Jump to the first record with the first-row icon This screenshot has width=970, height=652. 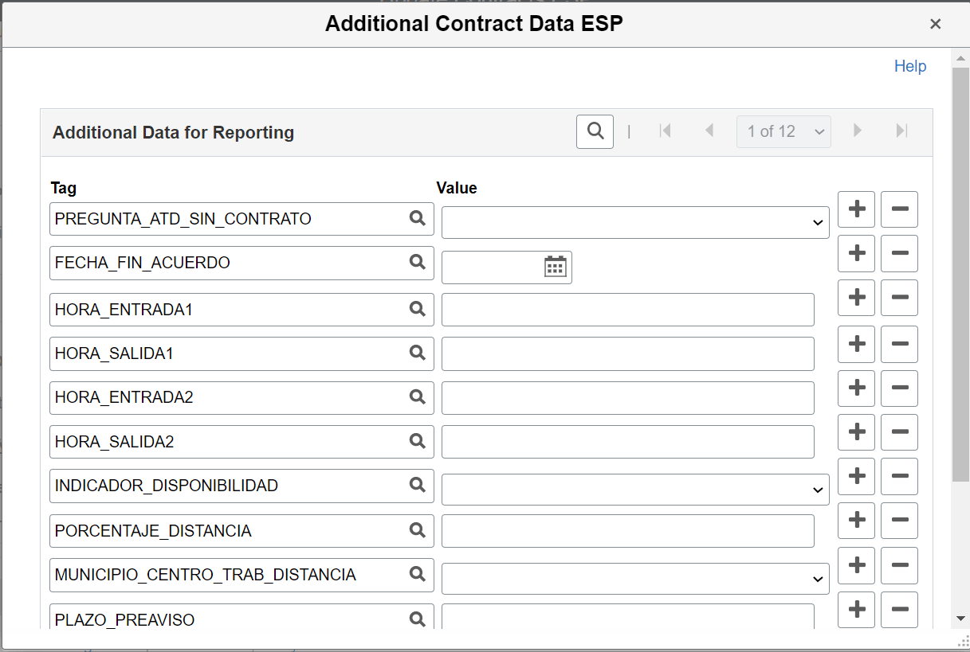666,131
